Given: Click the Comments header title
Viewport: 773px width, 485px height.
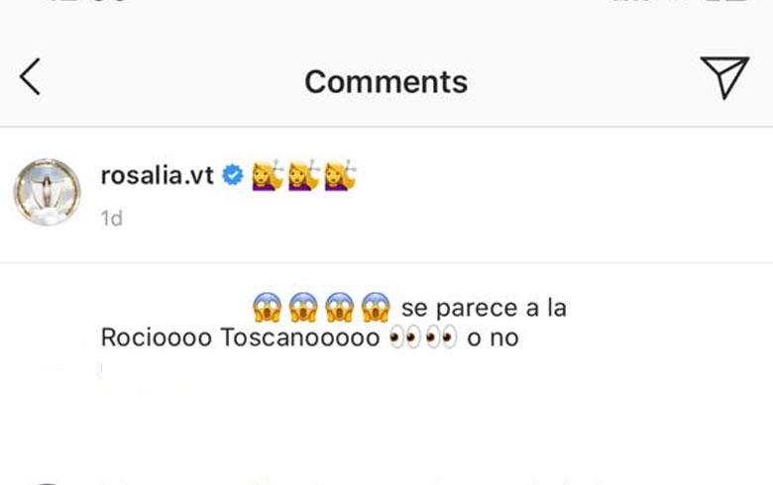Looking at the screenshot, I should tap(386, 82).
